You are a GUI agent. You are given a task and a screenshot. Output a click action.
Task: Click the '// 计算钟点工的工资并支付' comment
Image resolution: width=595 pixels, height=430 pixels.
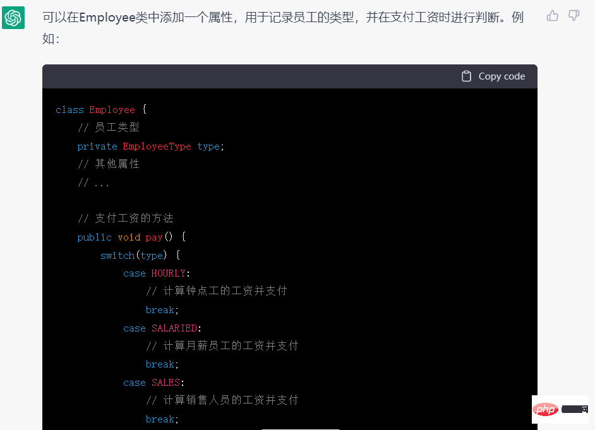click(x=217, y=291)
